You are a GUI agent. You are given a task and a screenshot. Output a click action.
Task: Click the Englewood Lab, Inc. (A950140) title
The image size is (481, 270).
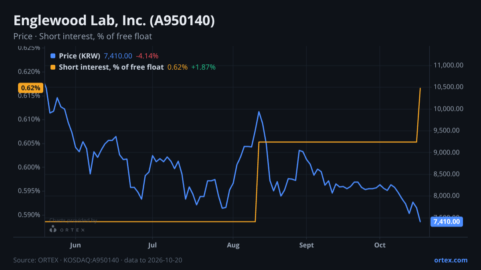pyautogui.click(x=114, y=20)
